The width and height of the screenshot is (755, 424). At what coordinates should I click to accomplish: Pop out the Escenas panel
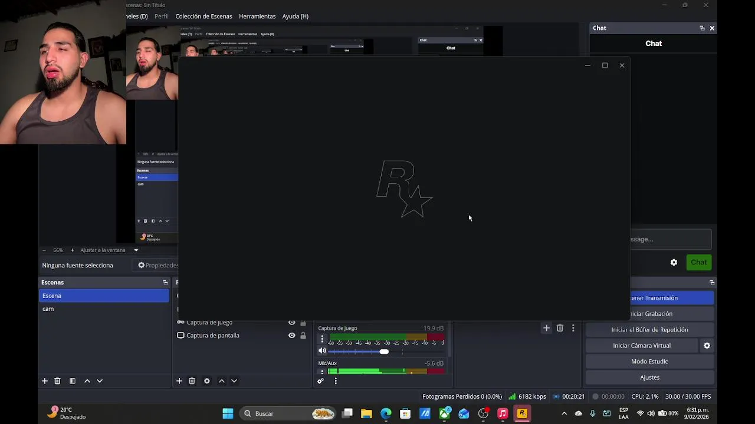(165, 283)
